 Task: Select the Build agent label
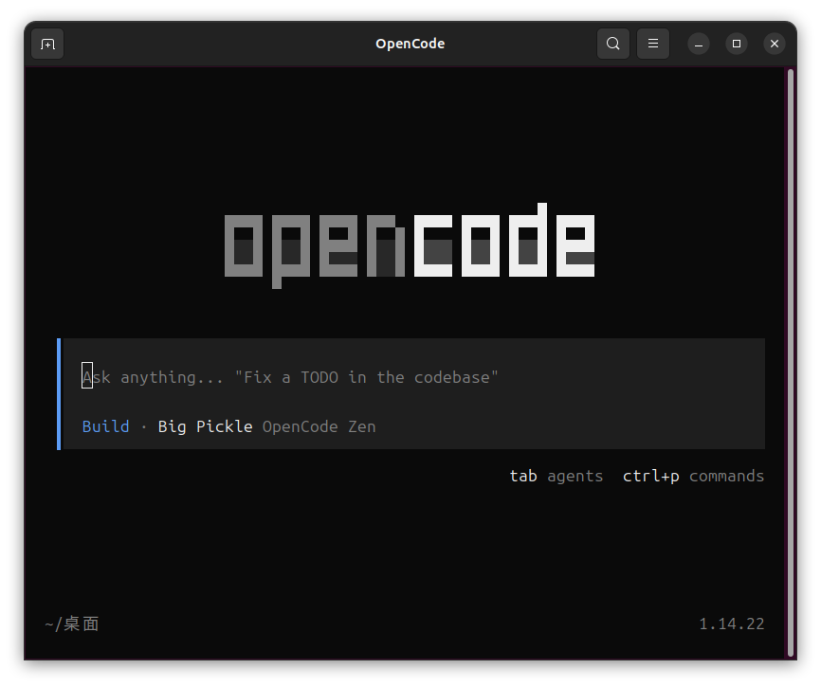click(106, 426)
